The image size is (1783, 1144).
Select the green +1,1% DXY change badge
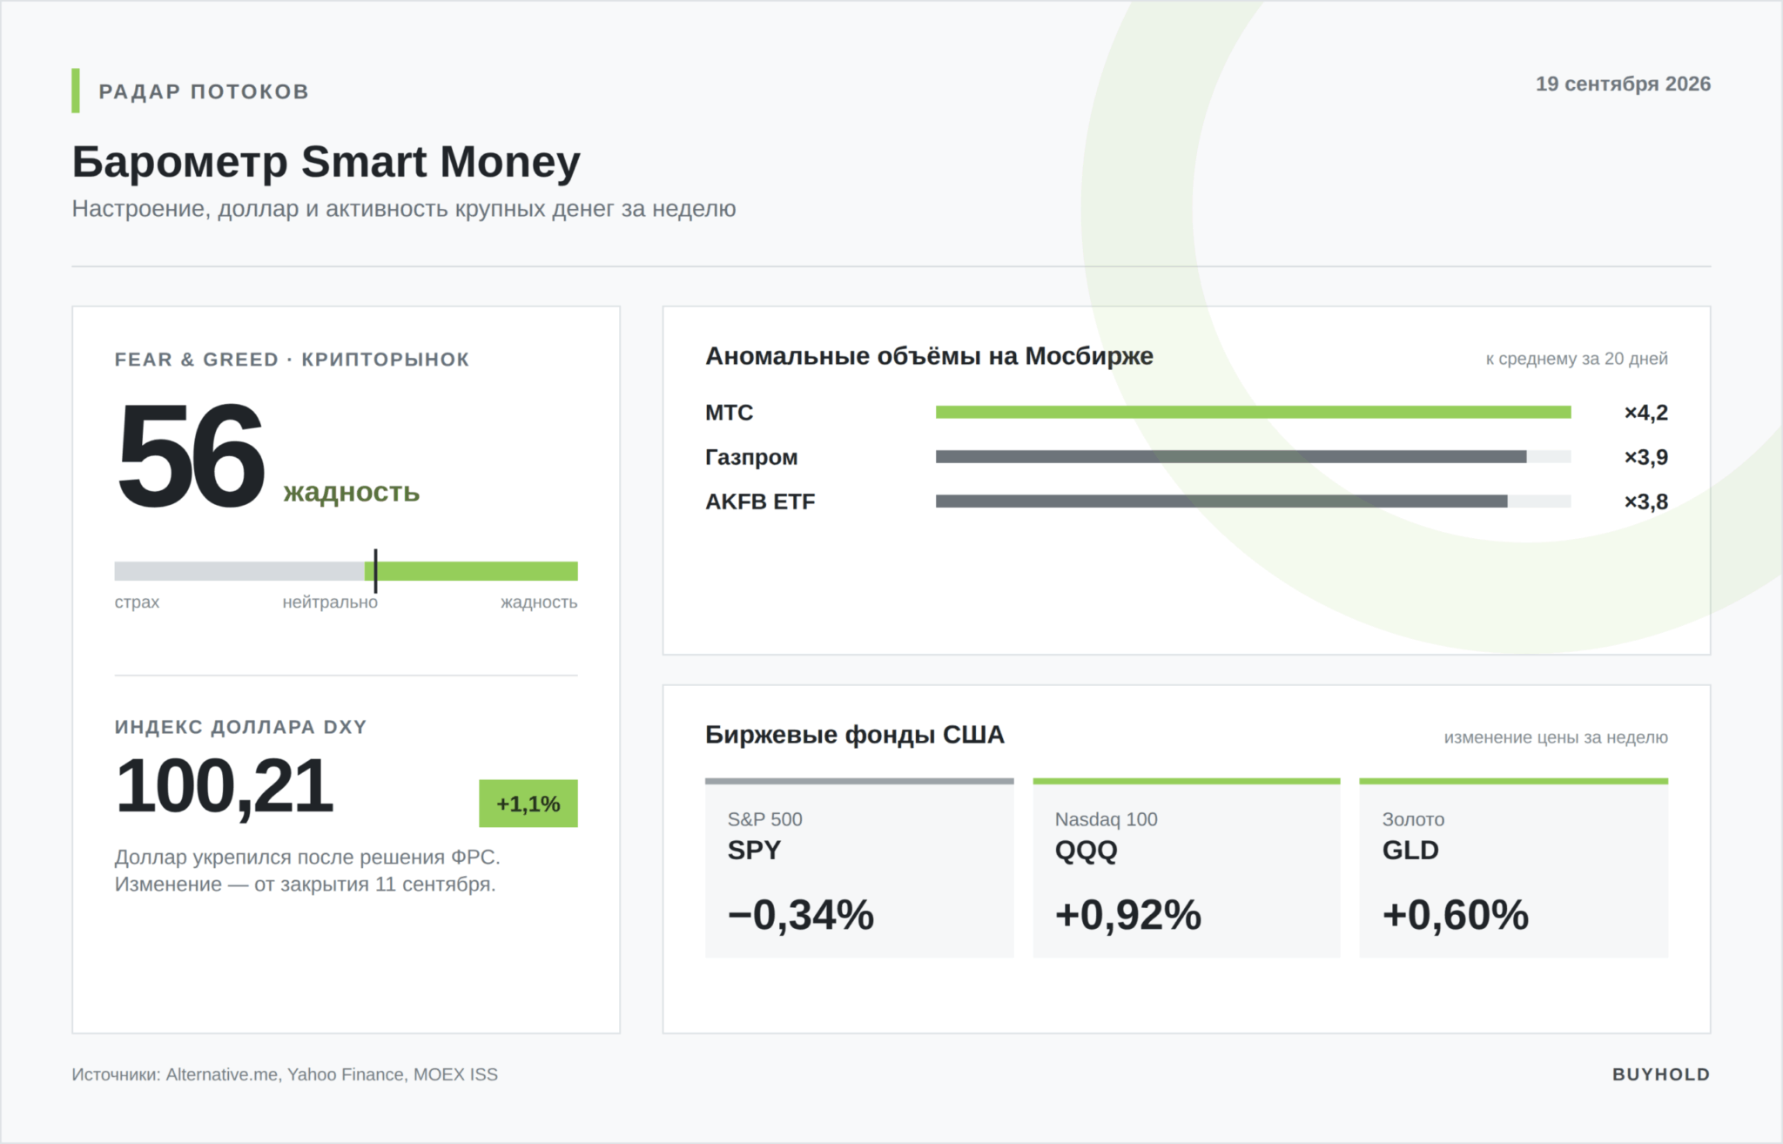coord(528,804)
